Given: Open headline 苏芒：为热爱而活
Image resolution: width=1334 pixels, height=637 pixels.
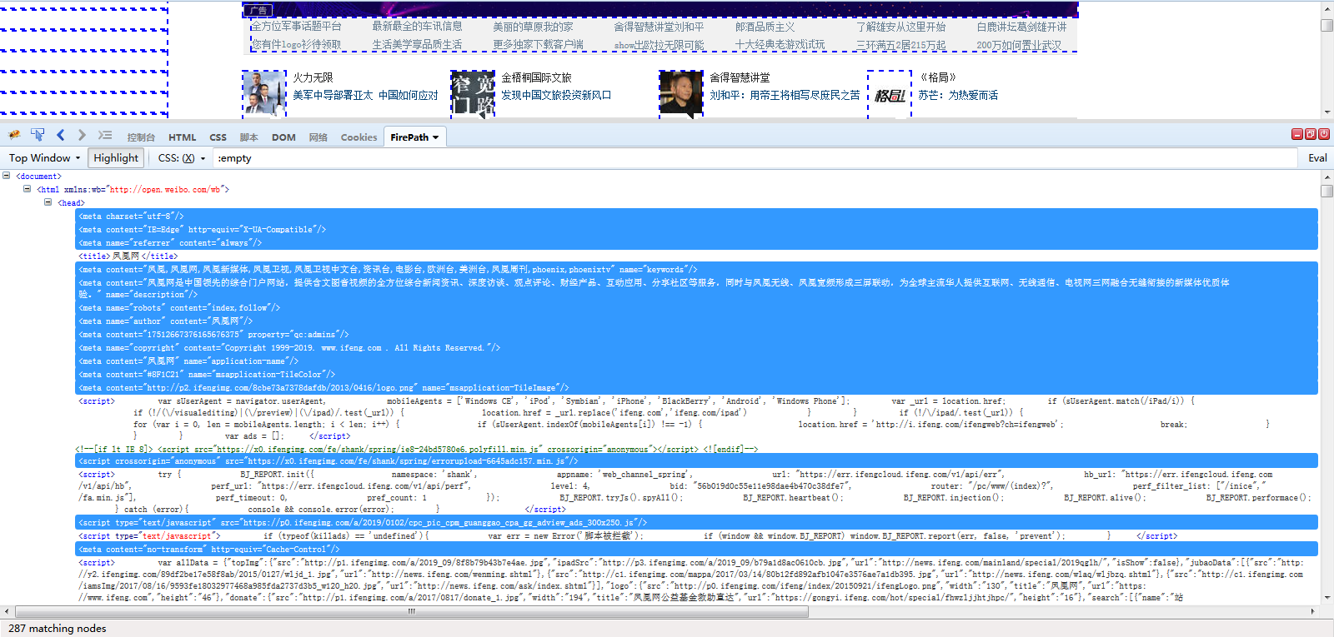Looking at the screenshot, I should pos(958,95).
